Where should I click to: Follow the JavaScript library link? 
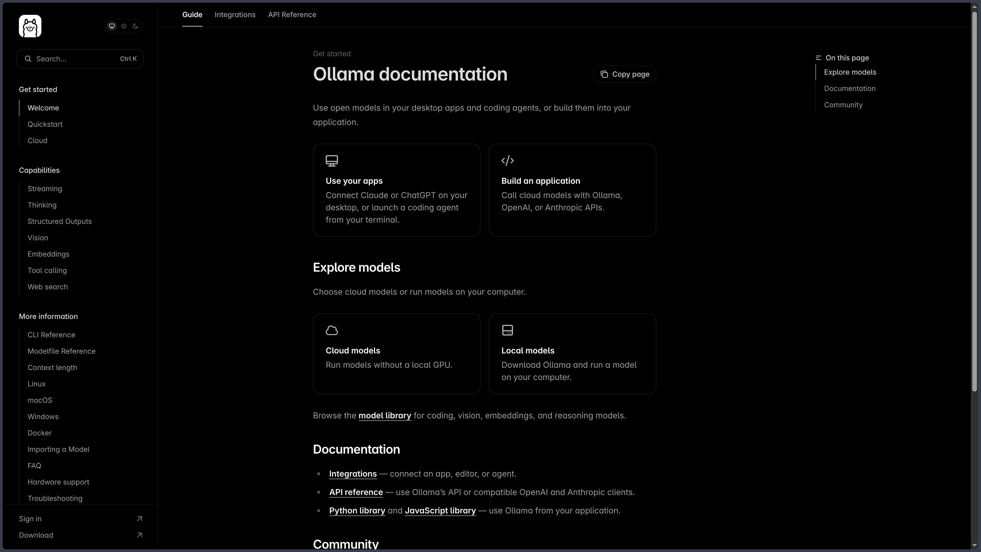coord(440,511)
